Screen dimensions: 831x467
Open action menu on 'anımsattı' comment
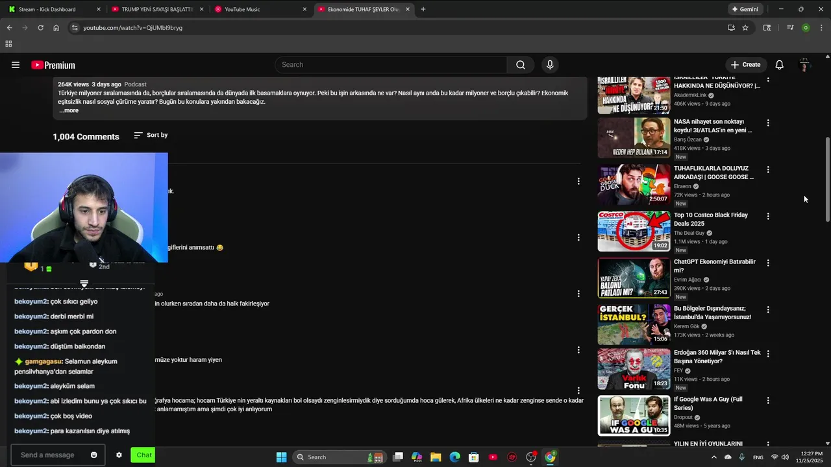578,237
